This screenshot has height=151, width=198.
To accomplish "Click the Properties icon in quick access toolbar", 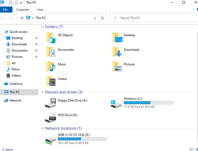I will tap(11, 3).
